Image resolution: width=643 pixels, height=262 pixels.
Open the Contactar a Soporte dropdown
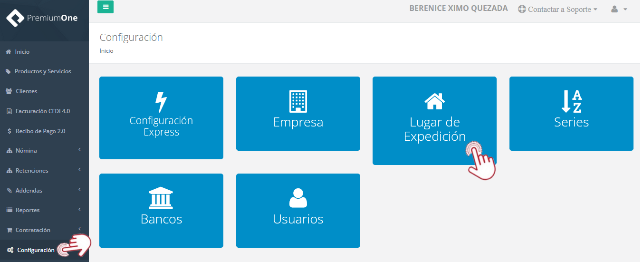click(558, 9)
